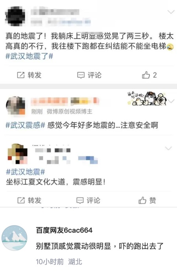The image size is (177, 271).
Task: Expand the chevron menu on the 武汉地震 post
Action: pyautogui.click(x=168, y=148)
